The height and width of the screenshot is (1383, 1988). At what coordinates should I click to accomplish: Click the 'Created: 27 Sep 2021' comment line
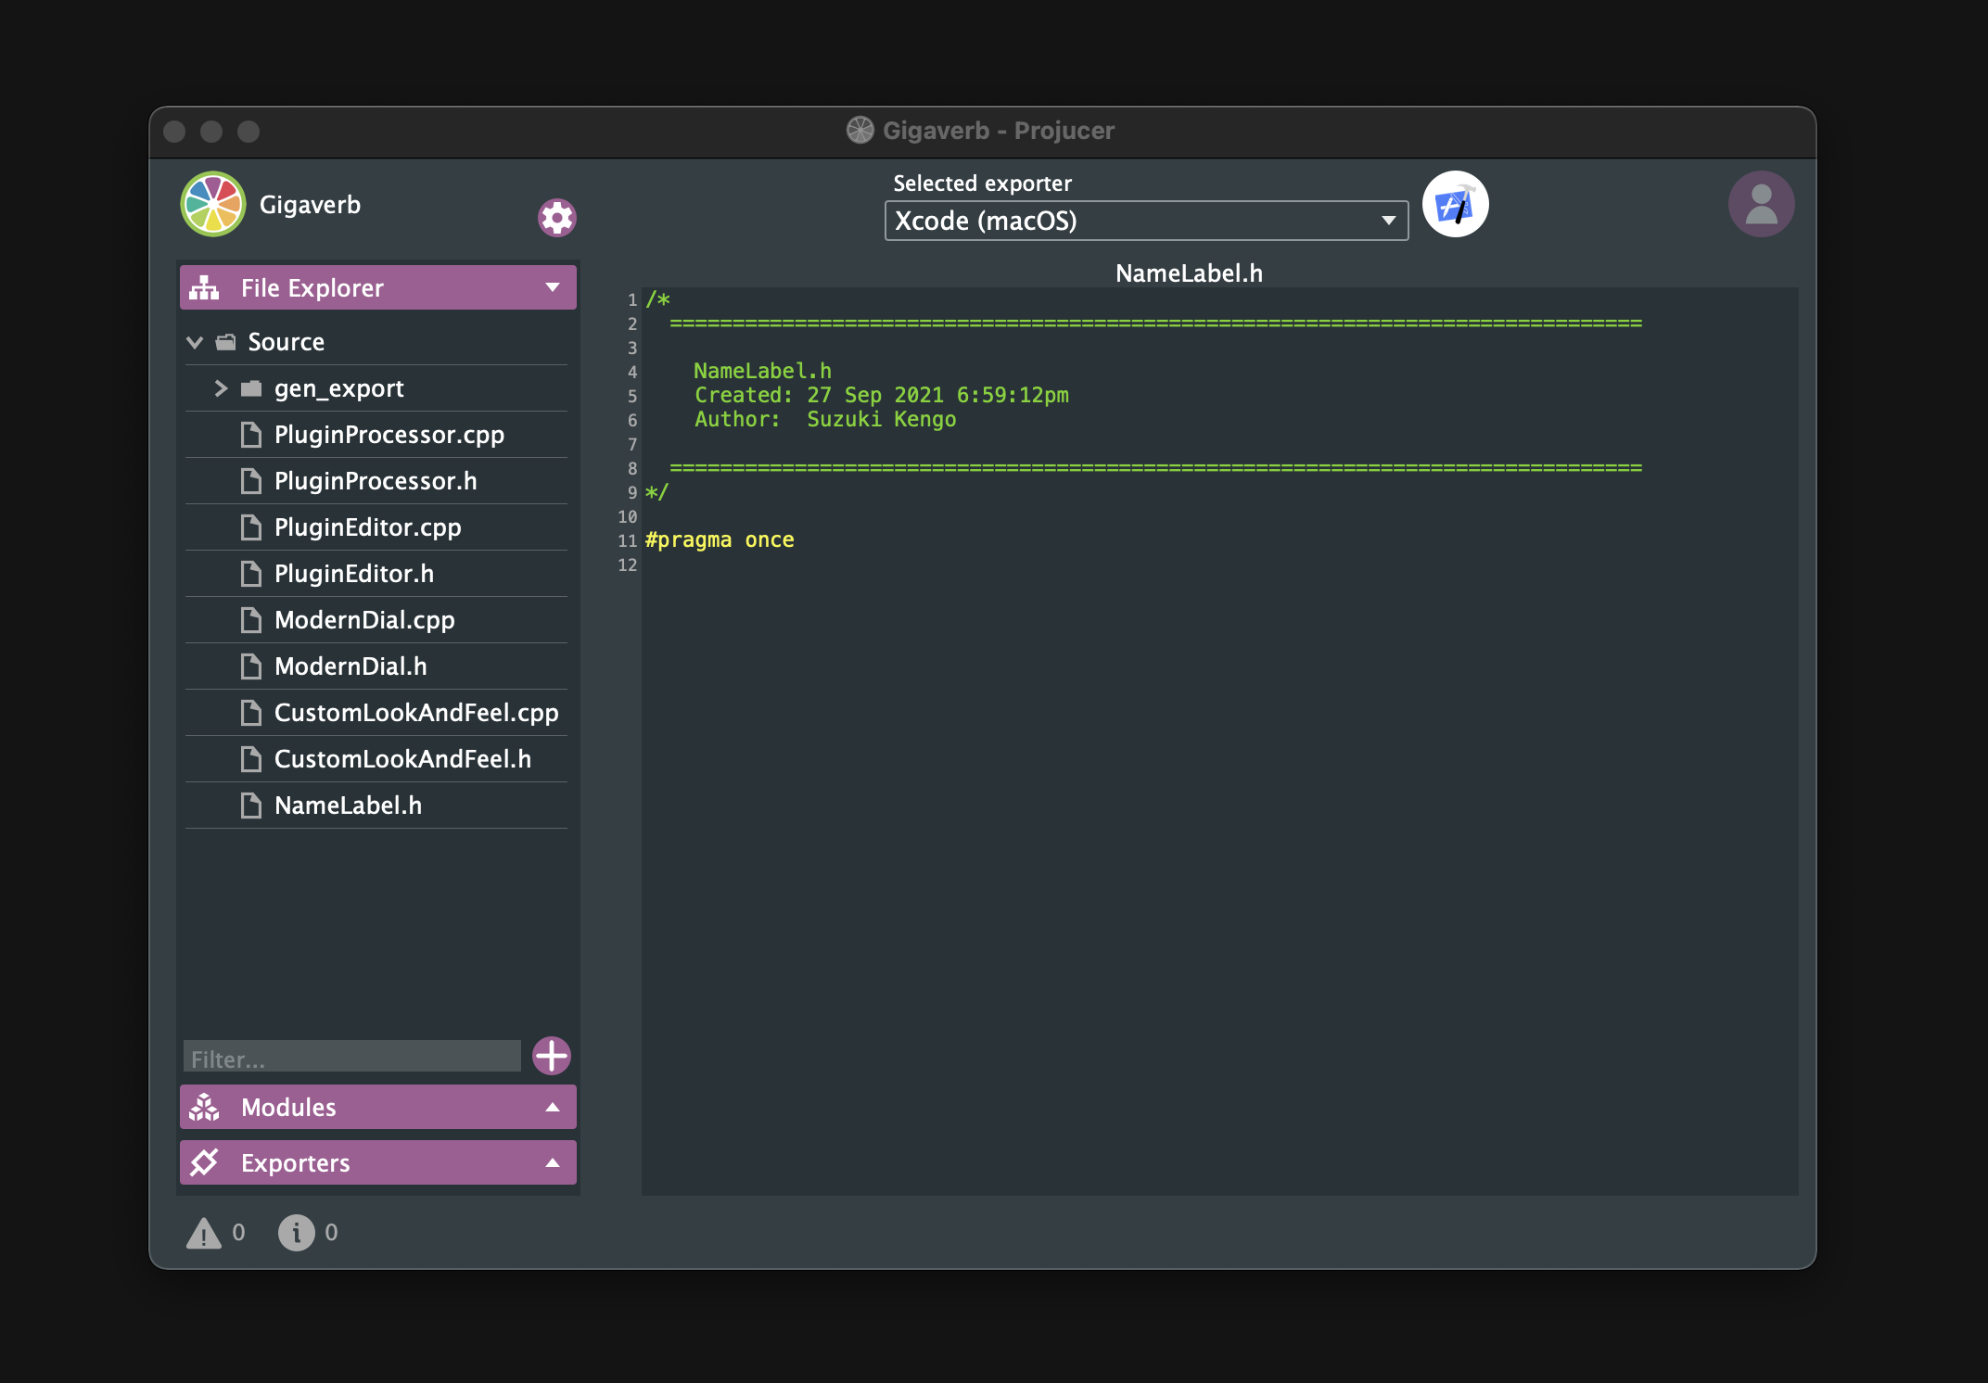pyautogui.click(x=882, y=396)
